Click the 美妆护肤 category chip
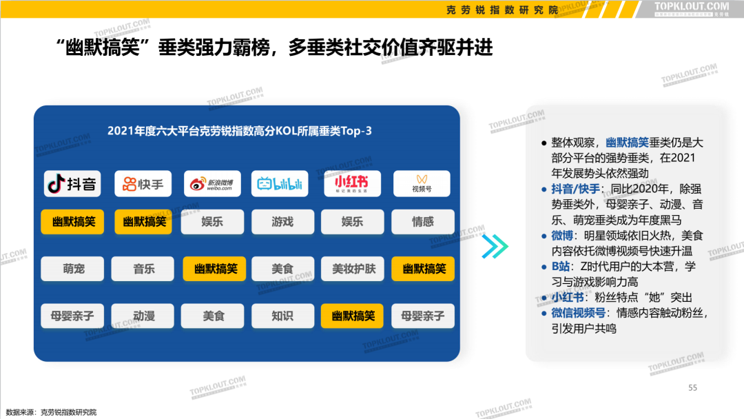744x419 pixels. coord(353,269)
